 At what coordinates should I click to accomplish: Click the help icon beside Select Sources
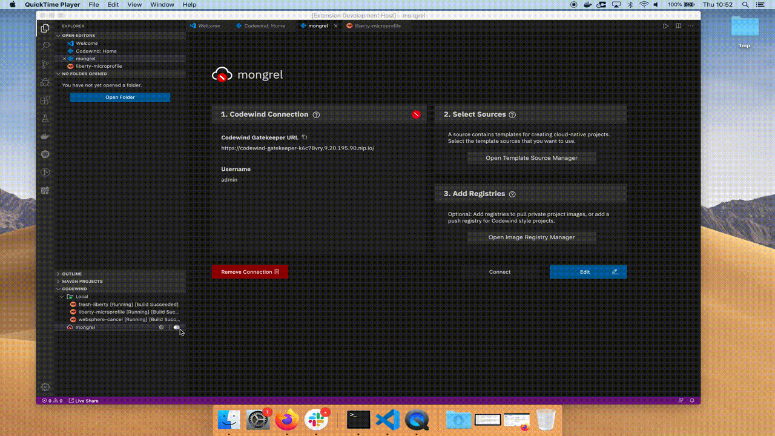pyautogui.click(x=512, y=114)
